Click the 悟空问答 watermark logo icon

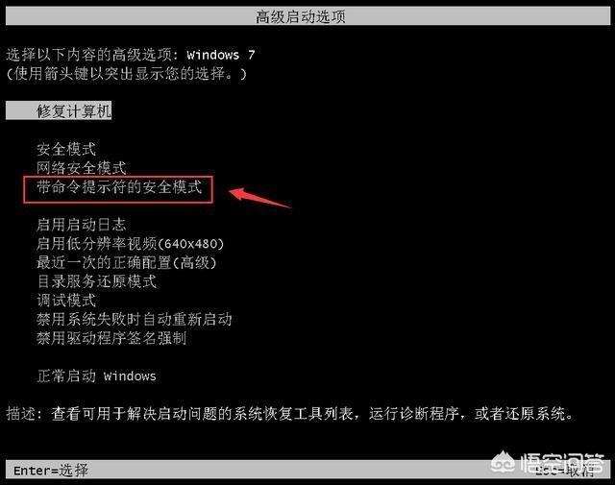pos(503,463)
